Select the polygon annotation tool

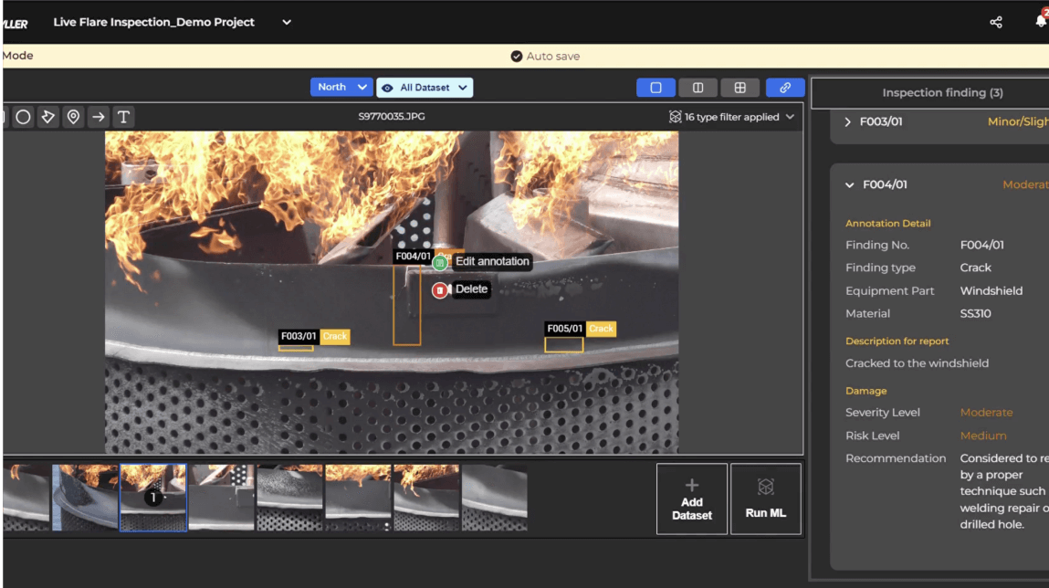(48, 117)
